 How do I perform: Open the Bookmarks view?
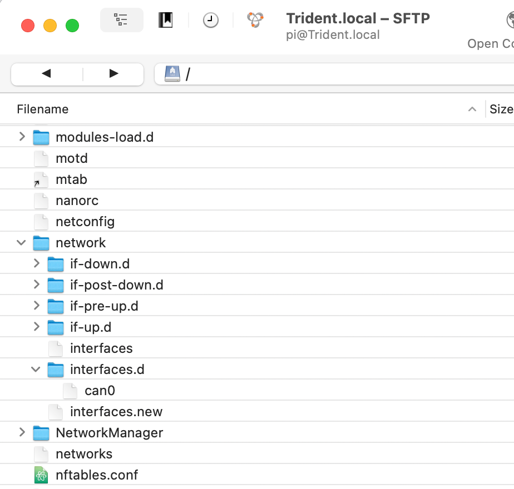point(166,20)
